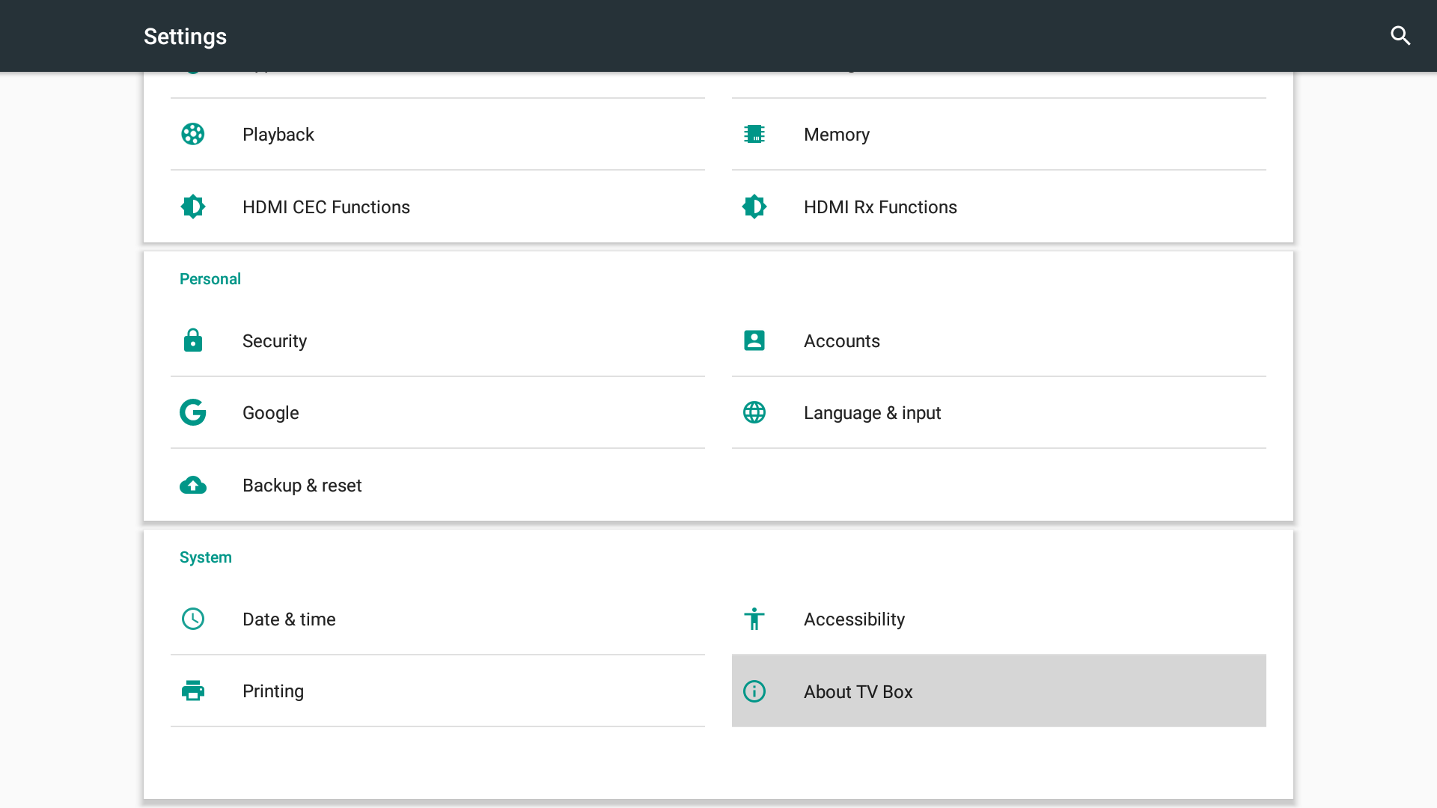Open Google settings
The width and height of the screenshot is (1437, 808).
pyautogui.click(x=270, y=412)
